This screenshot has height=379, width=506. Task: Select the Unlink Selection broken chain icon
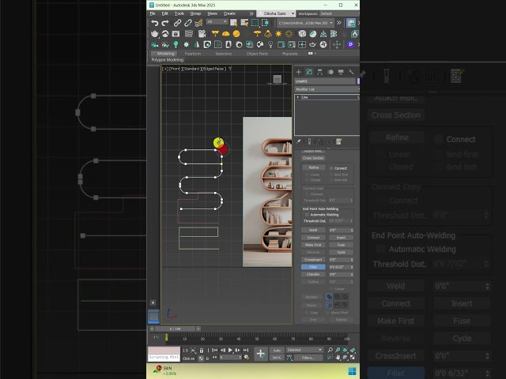pos(188,23)
